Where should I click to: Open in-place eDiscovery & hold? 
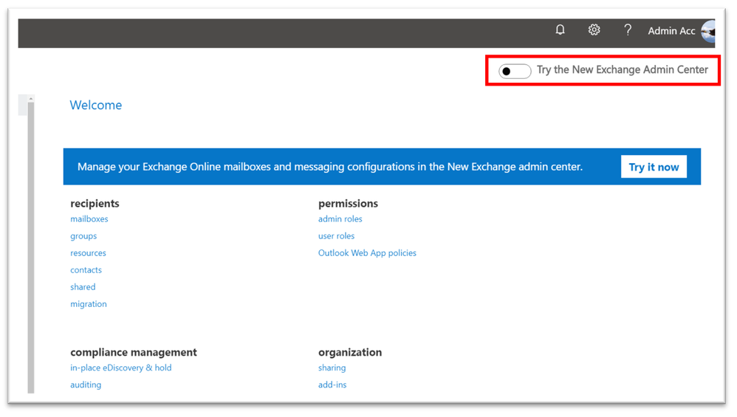tap(121, 368)
